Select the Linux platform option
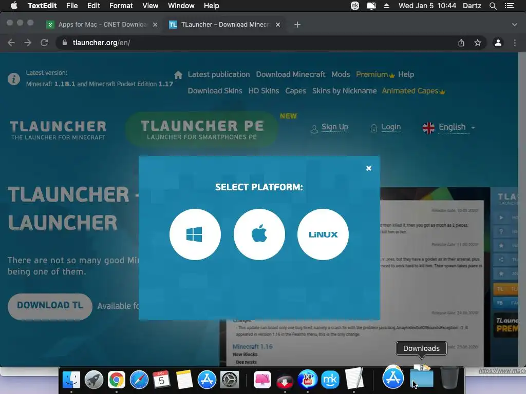The width and height of the screenshot is (526, 394). 323,234
